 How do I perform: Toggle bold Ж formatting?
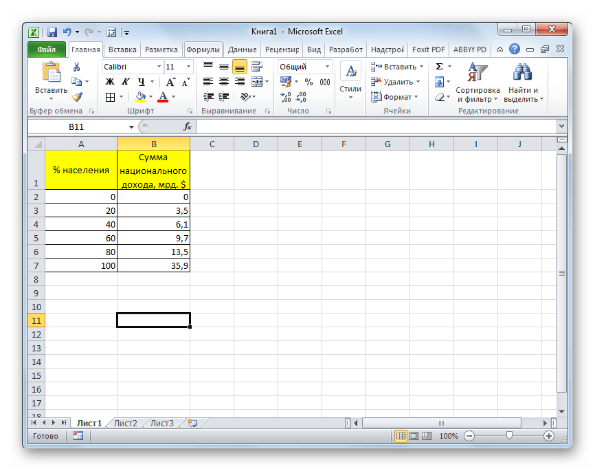coord(109,82)
